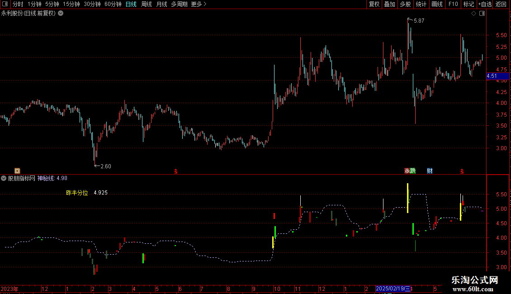This screenshot has height=294, width=511.
Task: Click the 标记 mark button
Action: pos(468,4)
